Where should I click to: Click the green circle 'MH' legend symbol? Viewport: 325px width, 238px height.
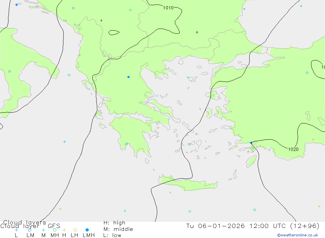(55, 230)
